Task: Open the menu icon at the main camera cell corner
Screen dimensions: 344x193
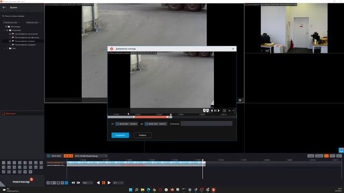Action: coord(240,100)
